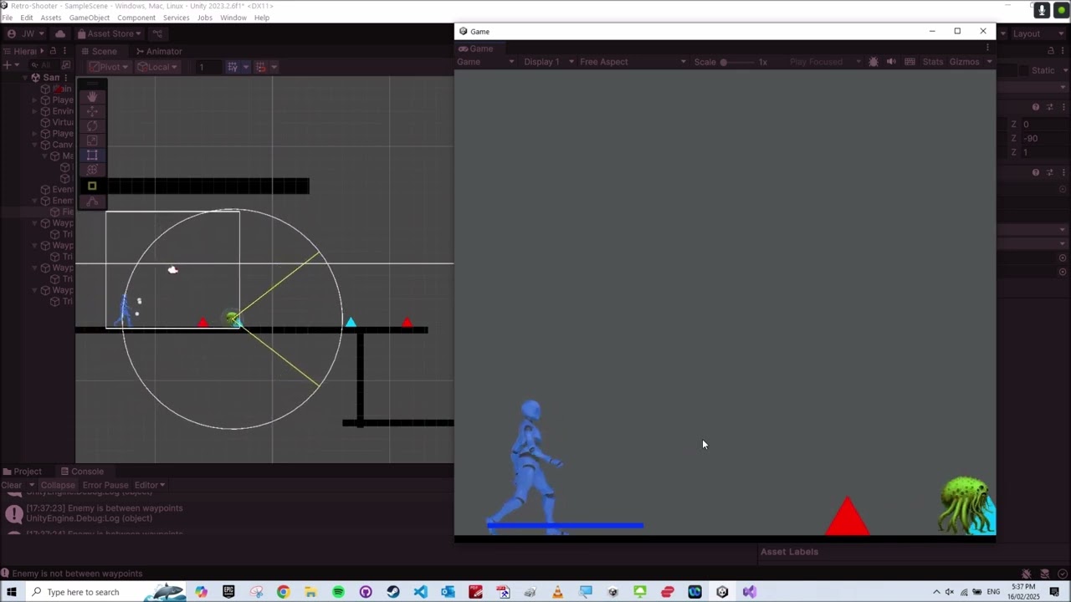Open Google Chrome from the taskbar
Screen dimensions: 1071x602
tap(283, 592)
